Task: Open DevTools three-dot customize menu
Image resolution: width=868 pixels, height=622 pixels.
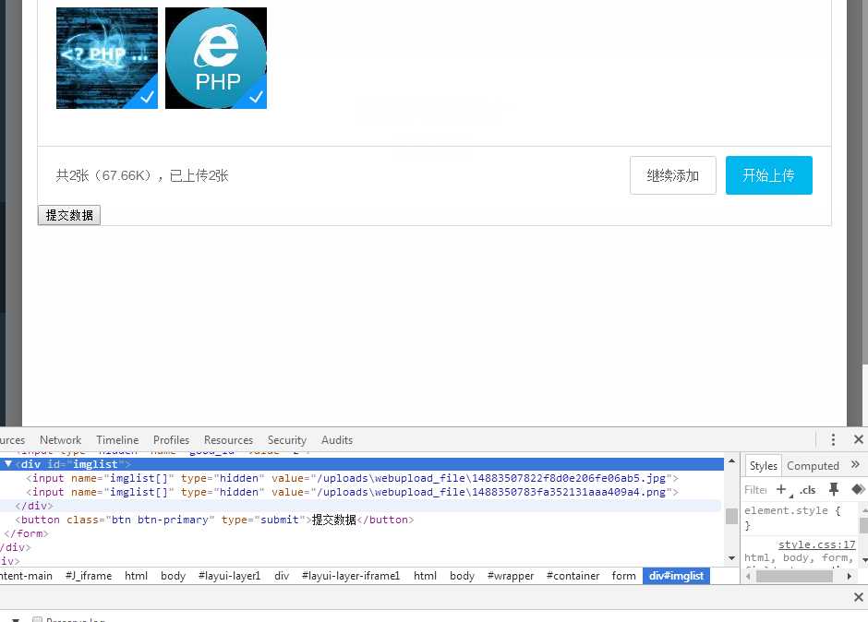Action: 833,439
